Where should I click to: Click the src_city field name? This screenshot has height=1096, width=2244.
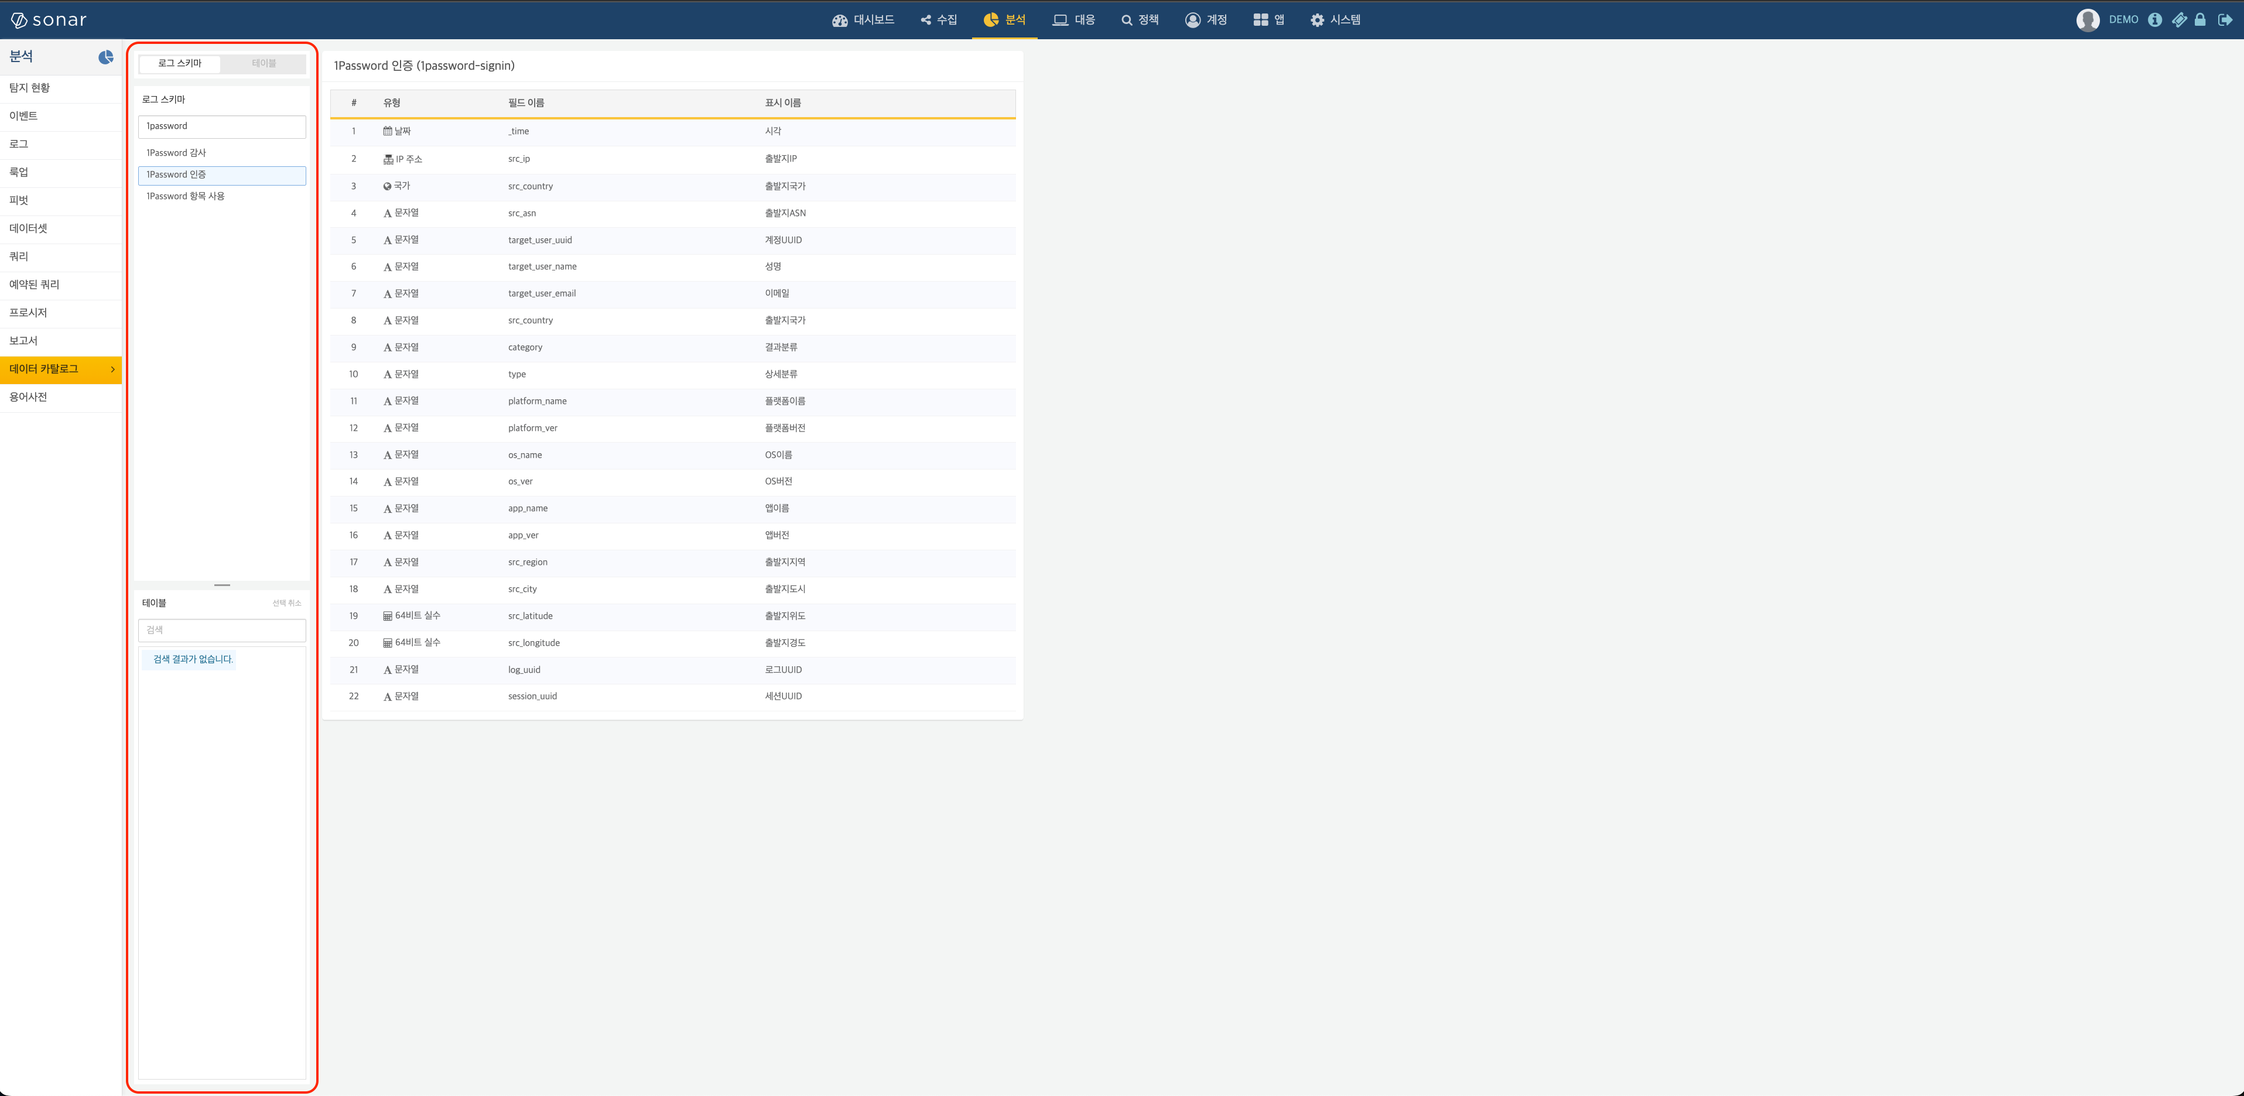pyautogui.click(x=523, y=590)
